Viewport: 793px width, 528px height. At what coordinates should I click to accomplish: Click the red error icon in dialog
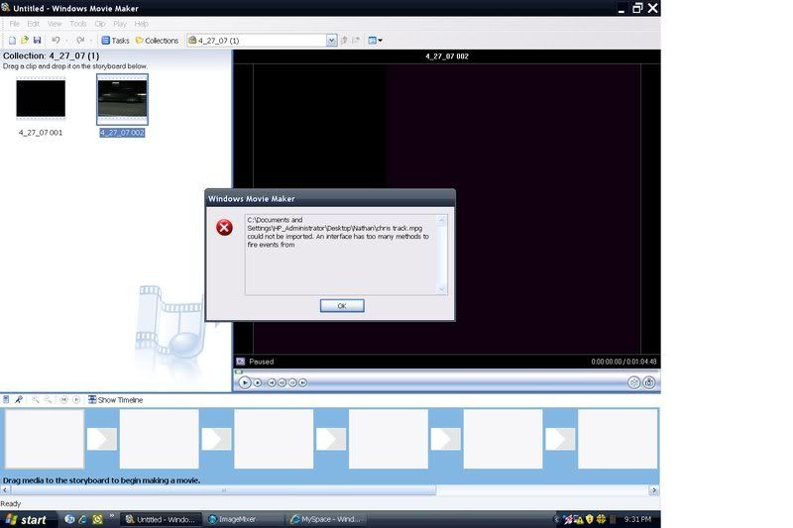click(x=224, y=228)
